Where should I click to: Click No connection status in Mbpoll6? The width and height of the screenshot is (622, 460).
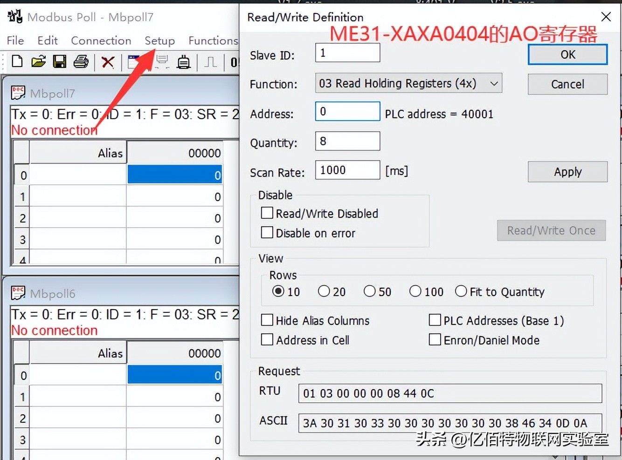[55, 330]
